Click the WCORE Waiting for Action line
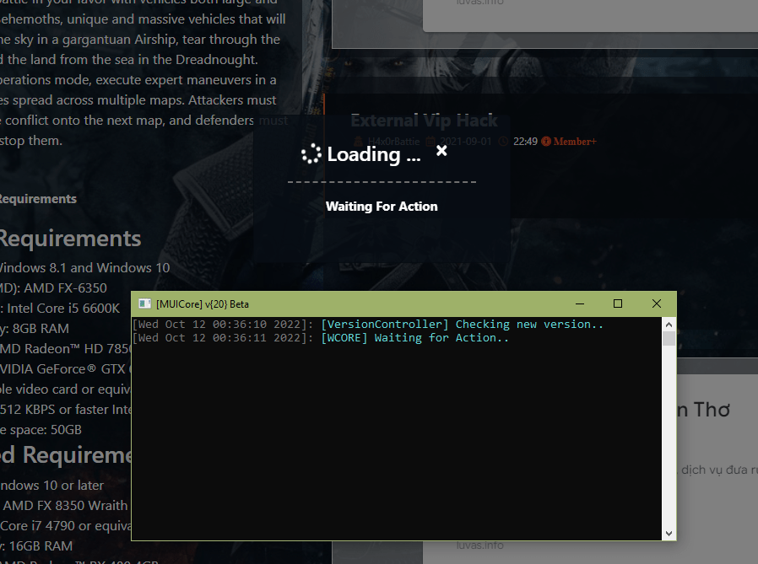Screen dimensions: 758x564 pos(321,338)
